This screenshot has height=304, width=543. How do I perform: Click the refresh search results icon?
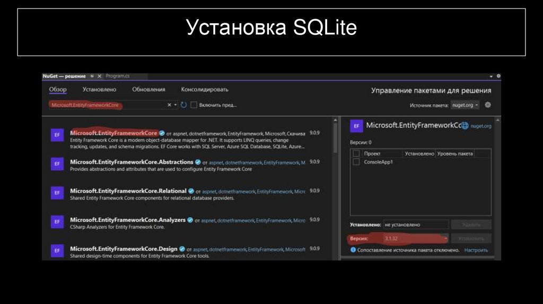pos(183,105)
